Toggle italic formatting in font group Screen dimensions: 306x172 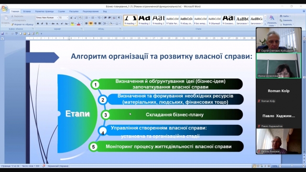click(42, 23)
